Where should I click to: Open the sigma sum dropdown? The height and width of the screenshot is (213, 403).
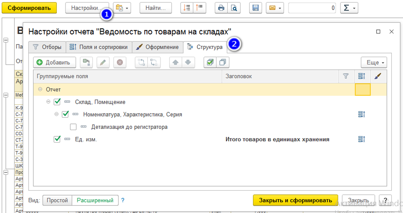tap(349, 8)
